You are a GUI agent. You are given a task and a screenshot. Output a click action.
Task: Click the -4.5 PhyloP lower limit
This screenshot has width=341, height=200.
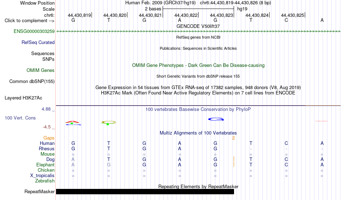click(x=47, y=127)
